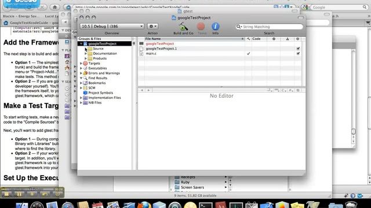Go back in editor navigation bar
This screenshot has width=371, height=208.
(142, 90)
